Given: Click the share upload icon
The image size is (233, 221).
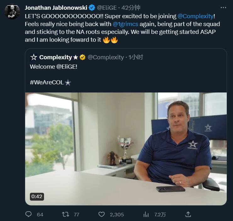Looking at the screenshot, I should (188, 214).
